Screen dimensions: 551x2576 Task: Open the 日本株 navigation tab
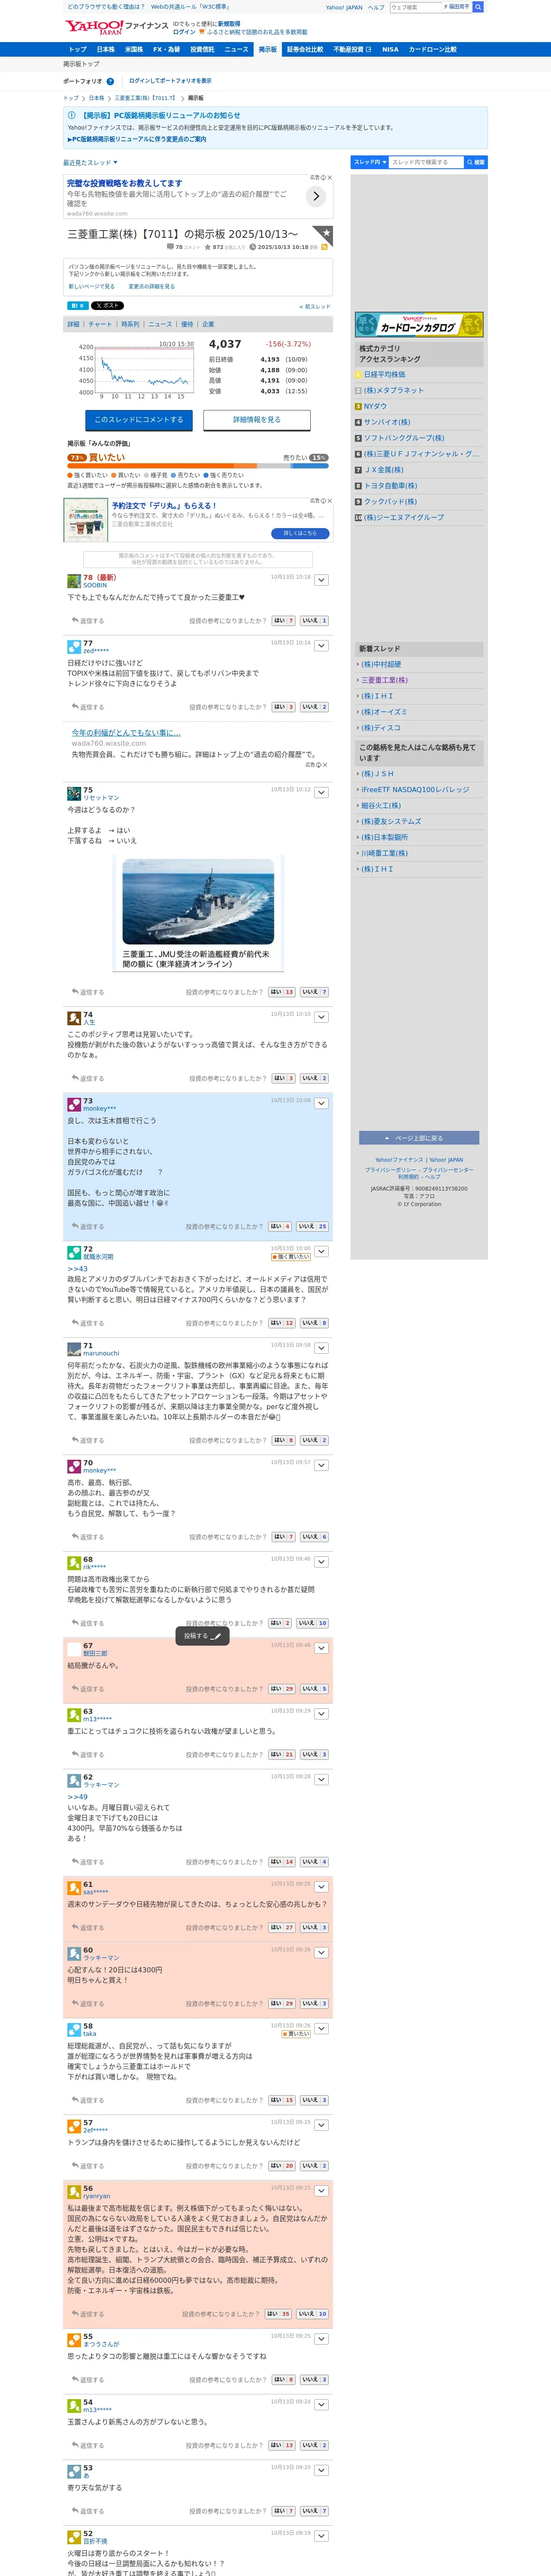[105, 49]
